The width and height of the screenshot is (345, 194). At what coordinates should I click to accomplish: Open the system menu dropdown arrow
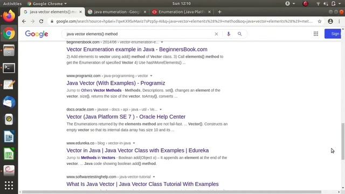(340, 4)
